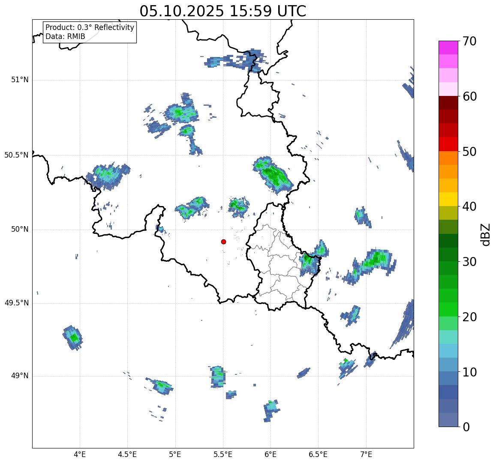Click the colorbar tick label 30

[x=469, y=262]
